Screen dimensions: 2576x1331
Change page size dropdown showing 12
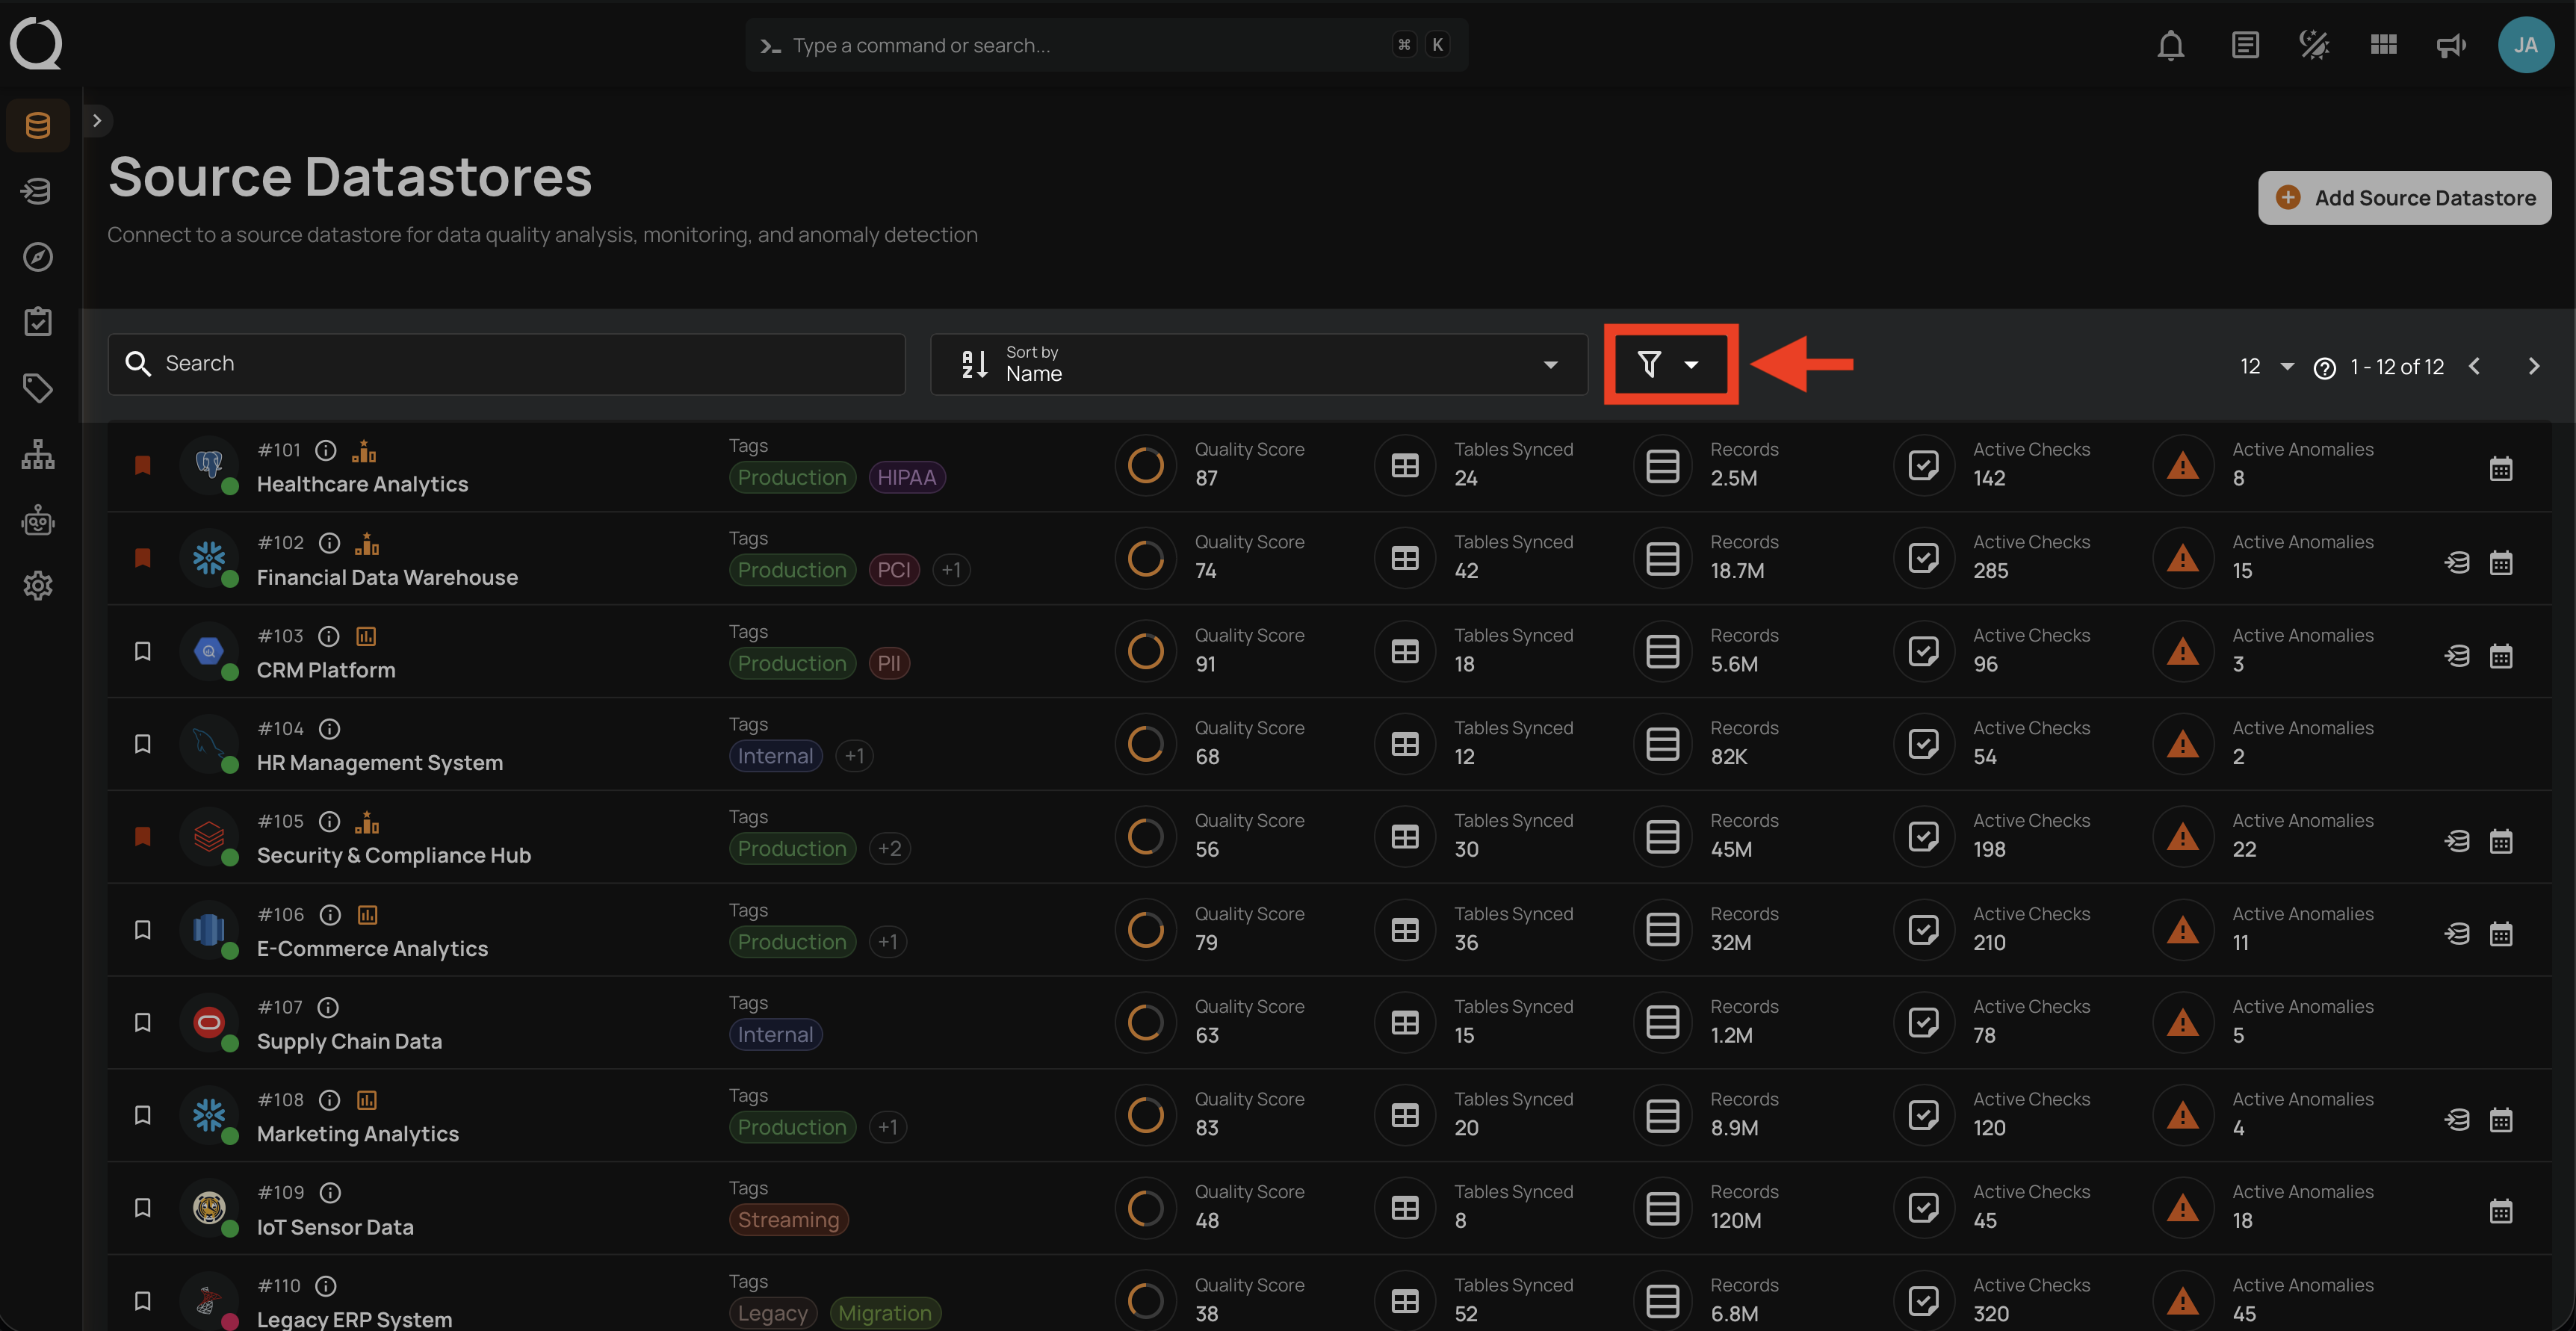[2266, 366]
